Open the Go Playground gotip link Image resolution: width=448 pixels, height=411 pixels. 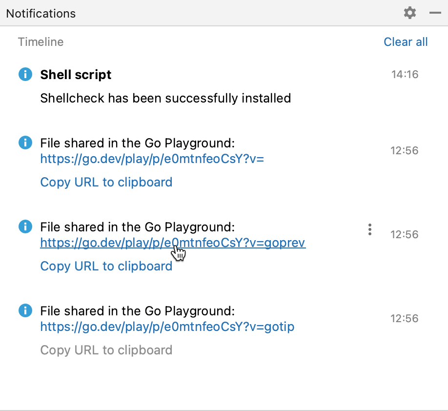tap(167, 327)
